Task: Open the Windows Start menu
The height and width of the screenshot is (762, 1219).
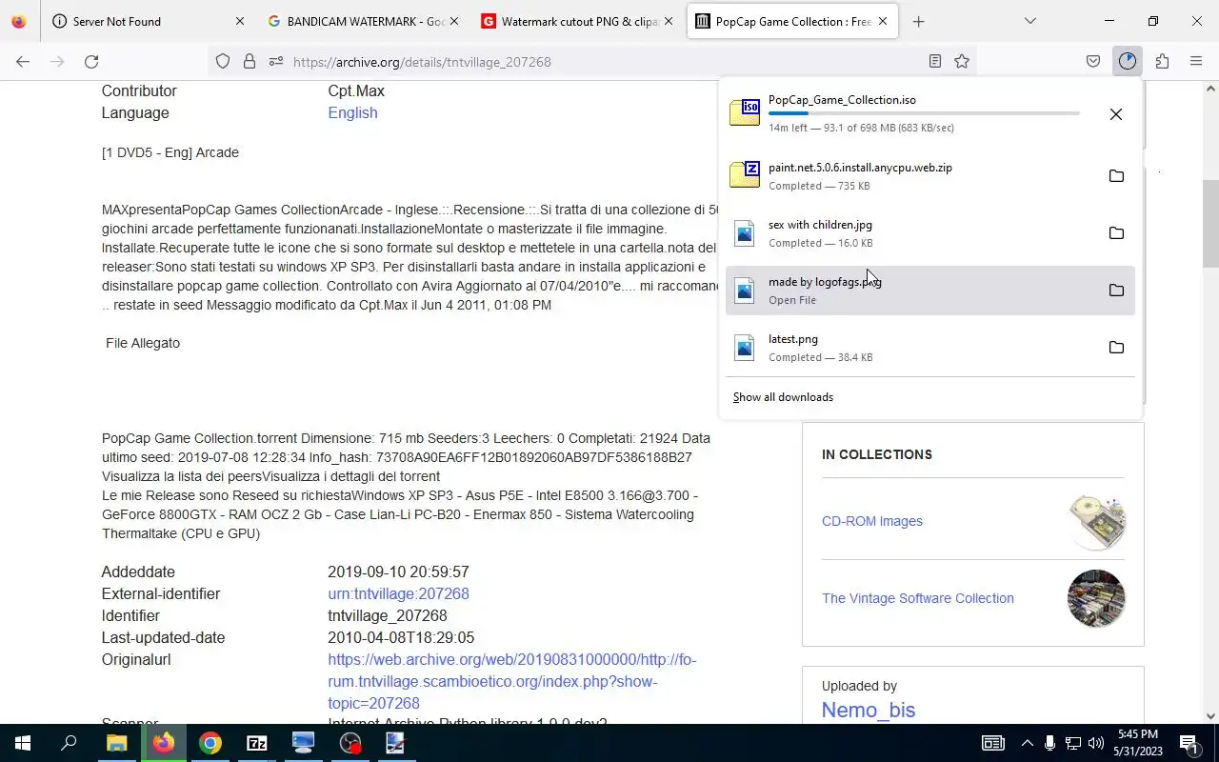Action: tap(23, 743)
